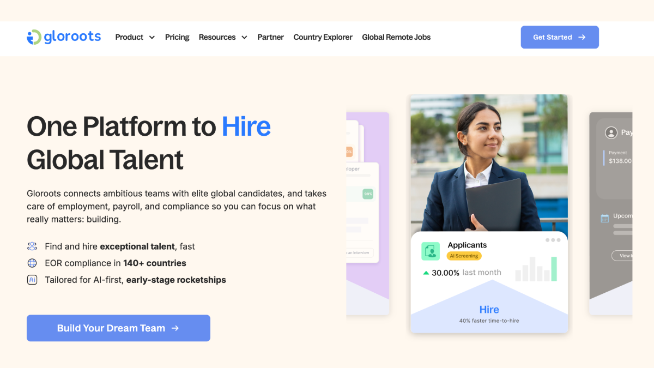Click the Build Your Dream Team button
654x368 pixels.
pos(118,328)
